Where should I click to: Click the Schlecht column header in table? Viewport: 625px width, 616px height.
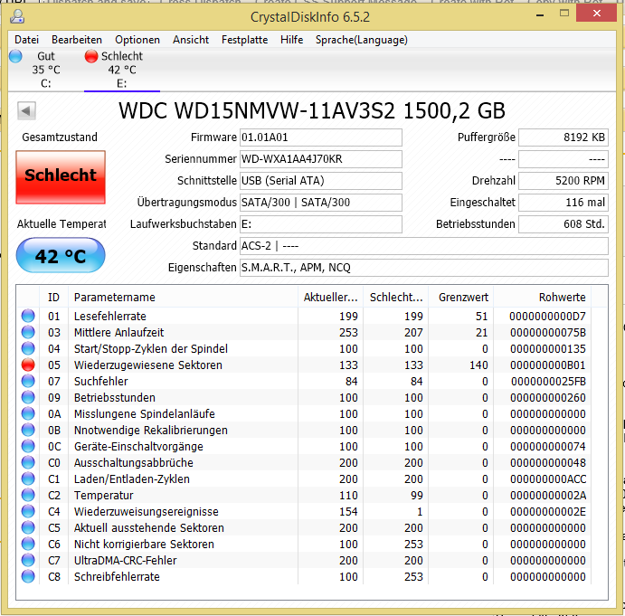point(396,297)
